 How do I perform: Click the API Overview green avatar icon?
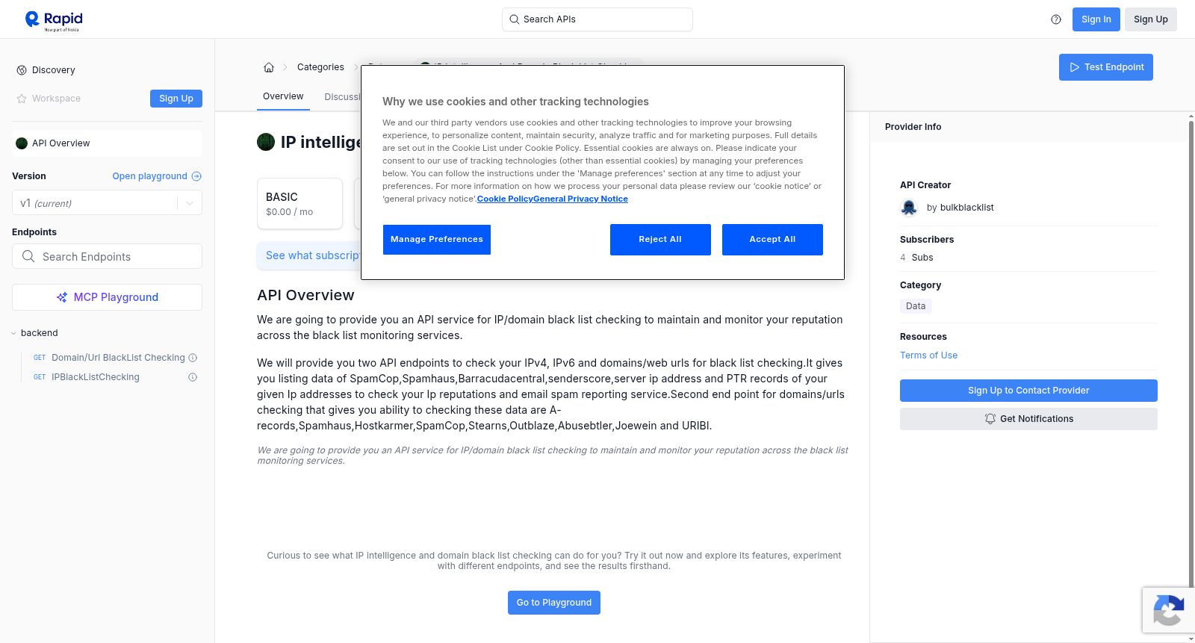click(x=22, y=143)
